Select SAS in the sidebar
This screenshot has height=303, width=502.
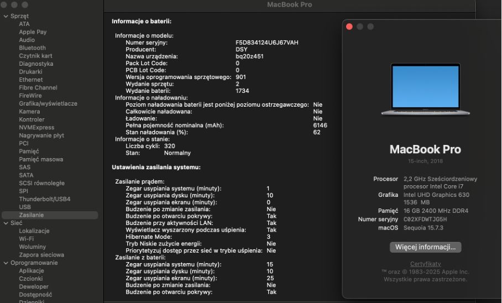coord(25,167)
